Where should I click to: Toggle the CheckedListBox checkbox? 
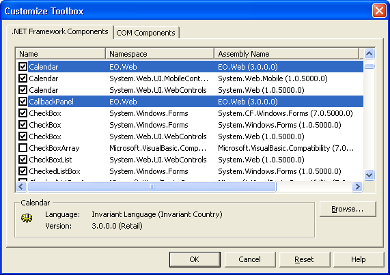pos(23,171)
